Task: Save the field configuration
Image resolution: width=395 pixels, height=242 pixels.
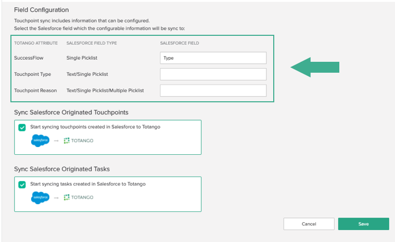Action: pyautogui.click(x=363, y=224)
